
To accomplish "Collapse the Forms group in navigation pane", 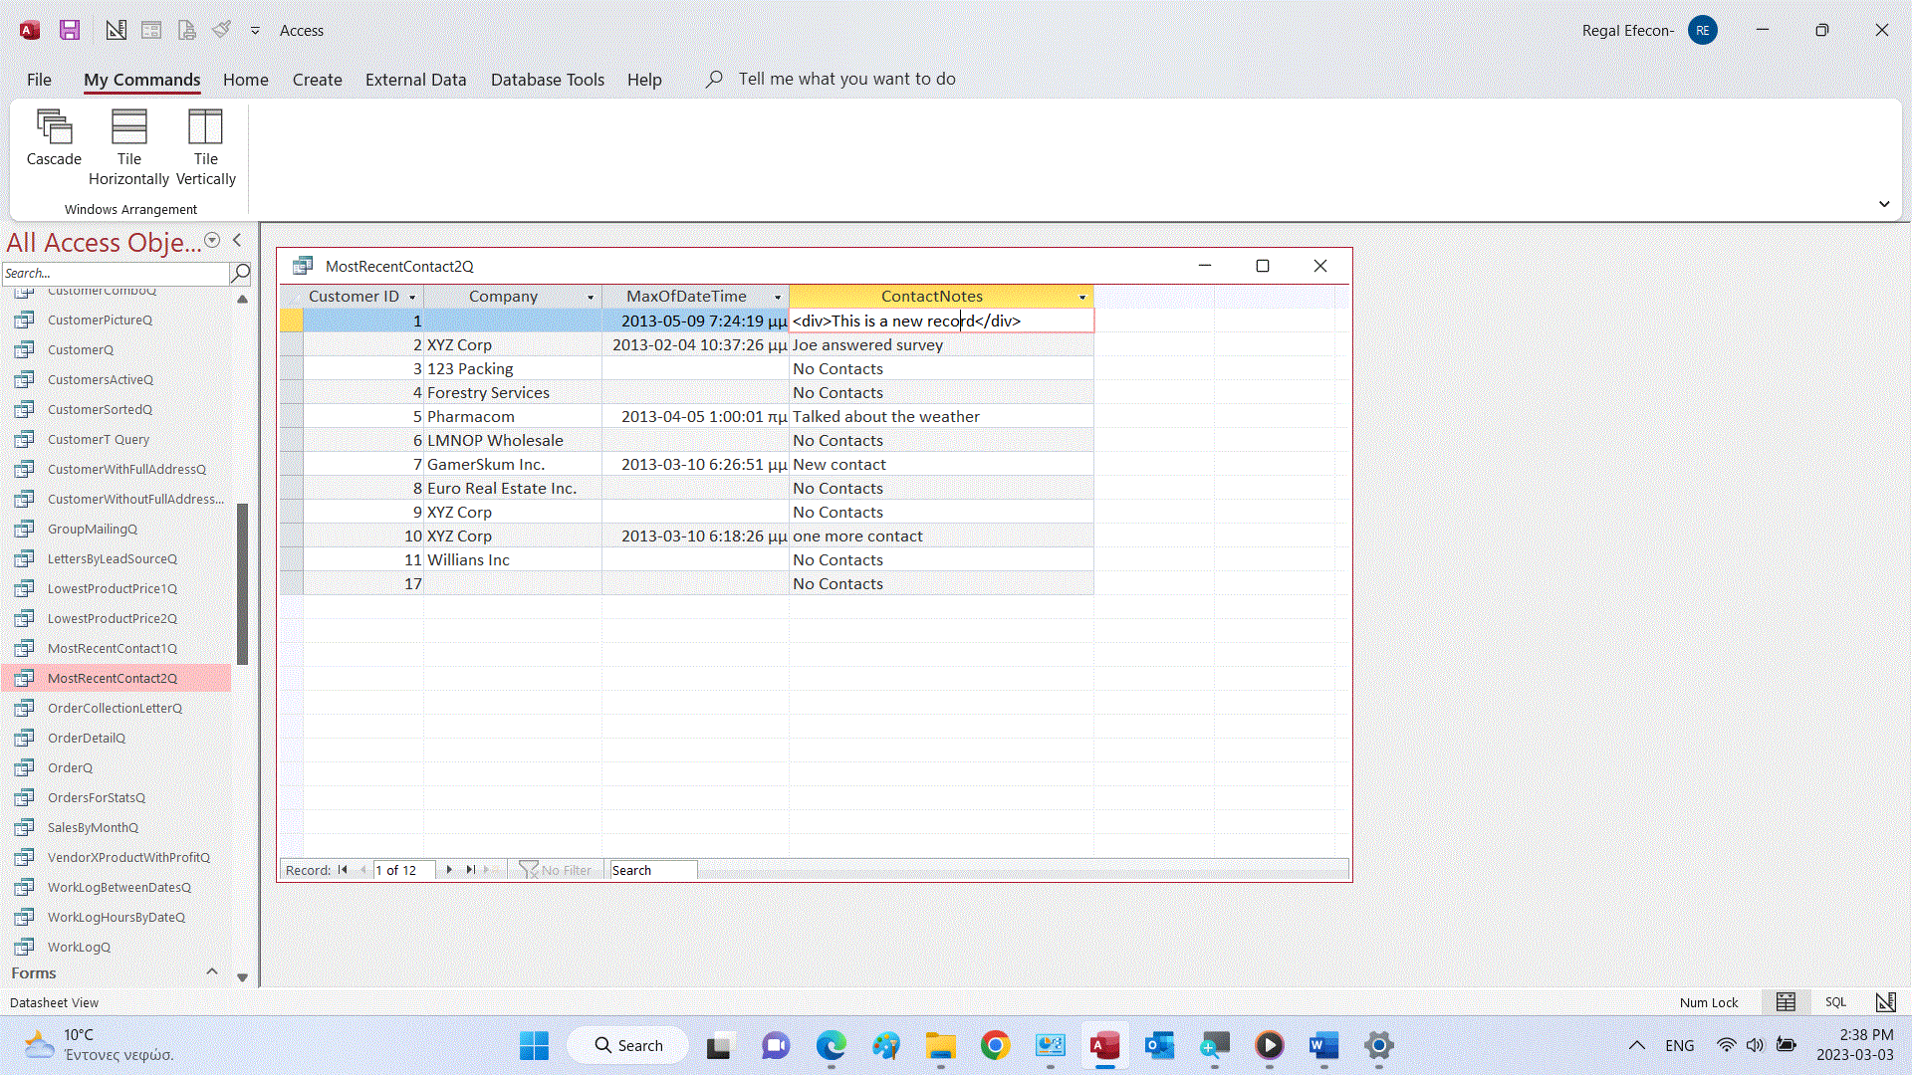I will coord(211,972).
